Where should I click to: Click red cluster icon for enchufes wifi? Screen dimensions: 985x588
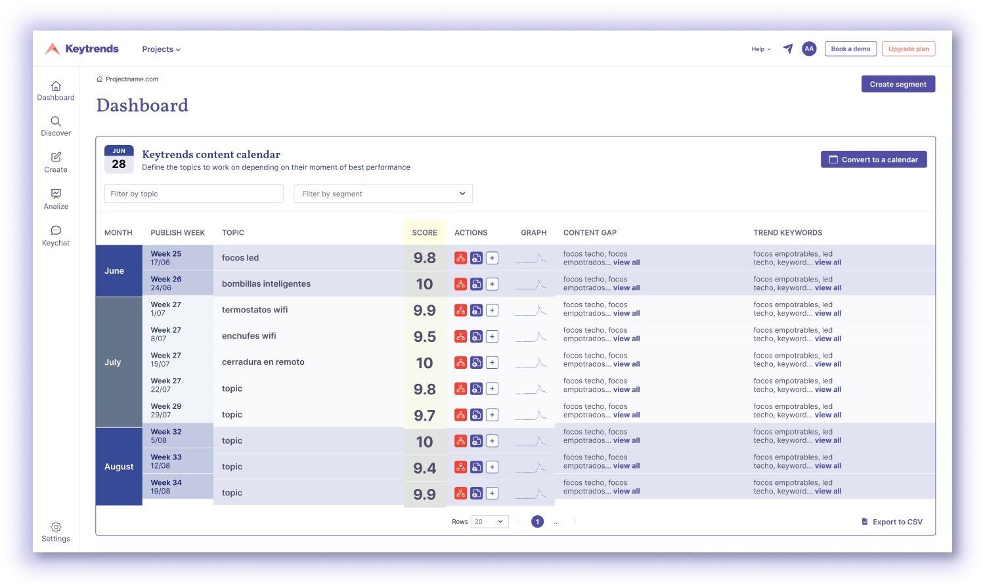coord(461,337)
